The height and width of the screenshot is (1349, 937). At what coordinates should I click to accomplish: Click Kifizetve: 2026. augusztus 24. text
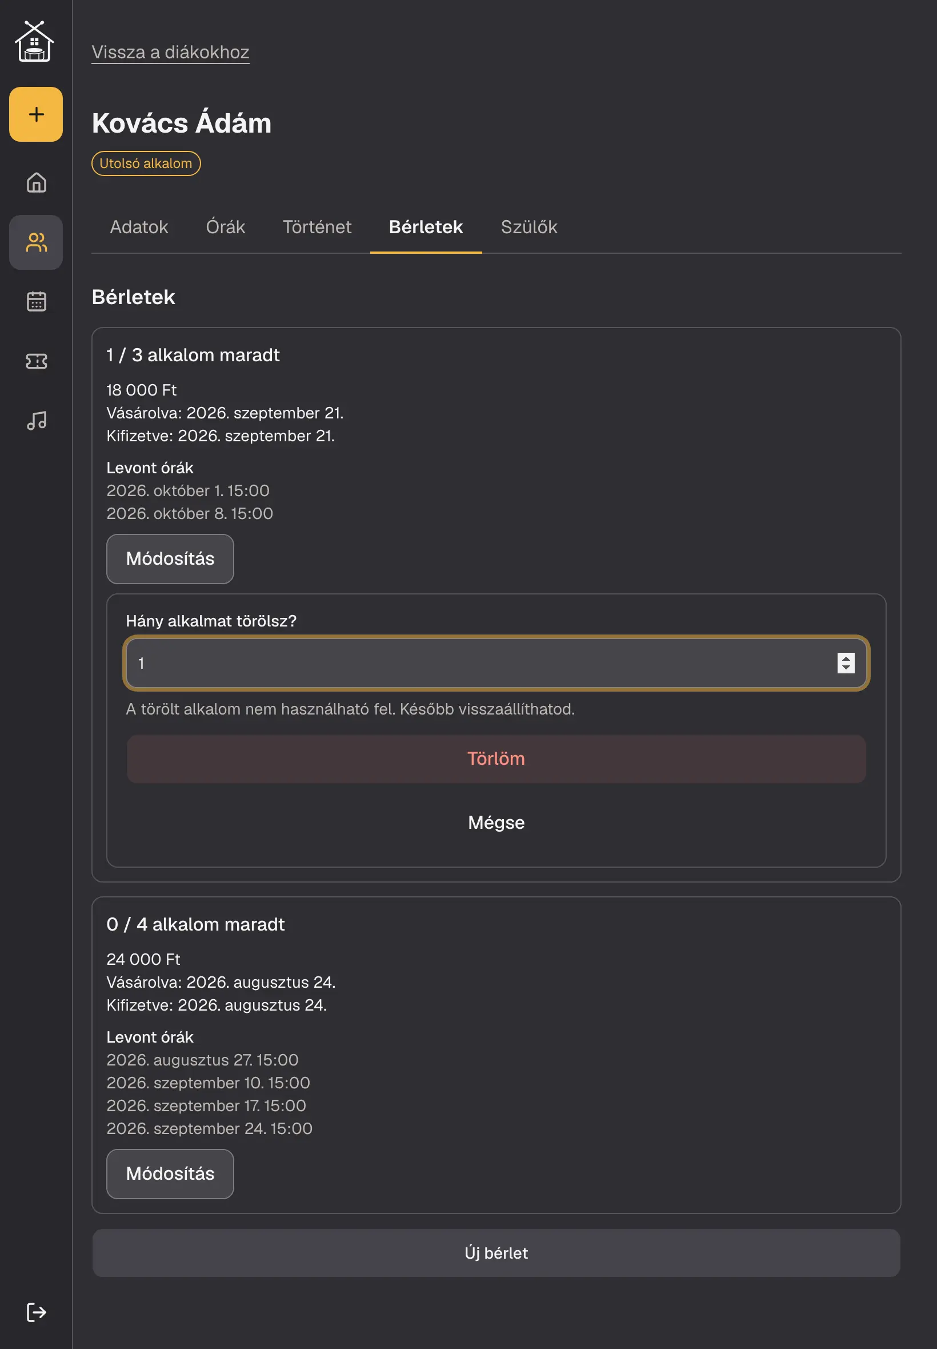coord(217,1005)
